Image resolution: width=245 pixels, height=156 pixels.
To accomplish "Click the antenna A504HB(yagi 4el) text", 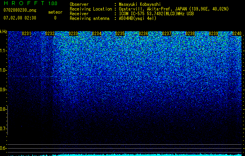I will point(137,18).
